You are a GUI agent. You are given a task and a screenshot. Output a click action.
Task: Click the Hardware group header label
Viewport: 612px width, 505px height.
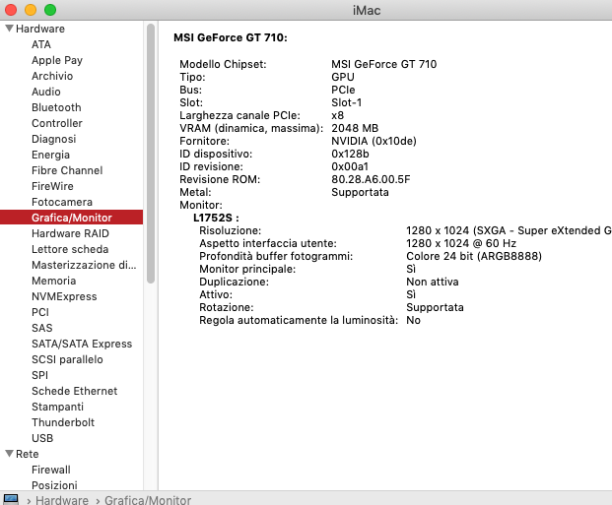click(40, 29)
